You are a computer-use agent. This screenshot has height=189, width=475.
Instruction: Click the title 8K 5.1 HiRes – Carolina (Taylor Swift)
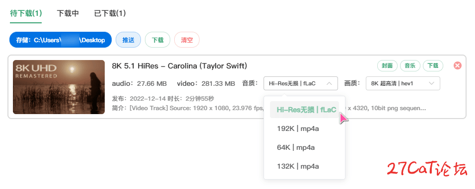click(x=179, y=65)
